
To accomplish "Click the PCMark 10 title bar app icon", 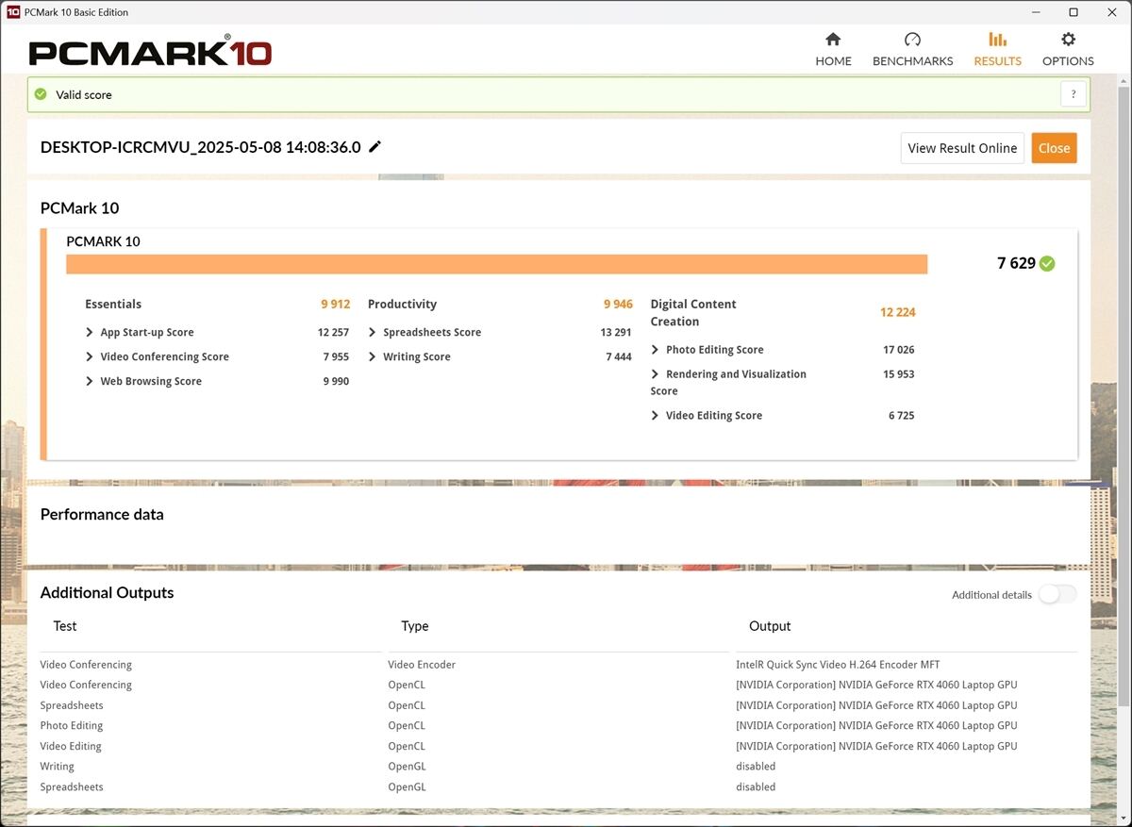I will coord(13,12).
